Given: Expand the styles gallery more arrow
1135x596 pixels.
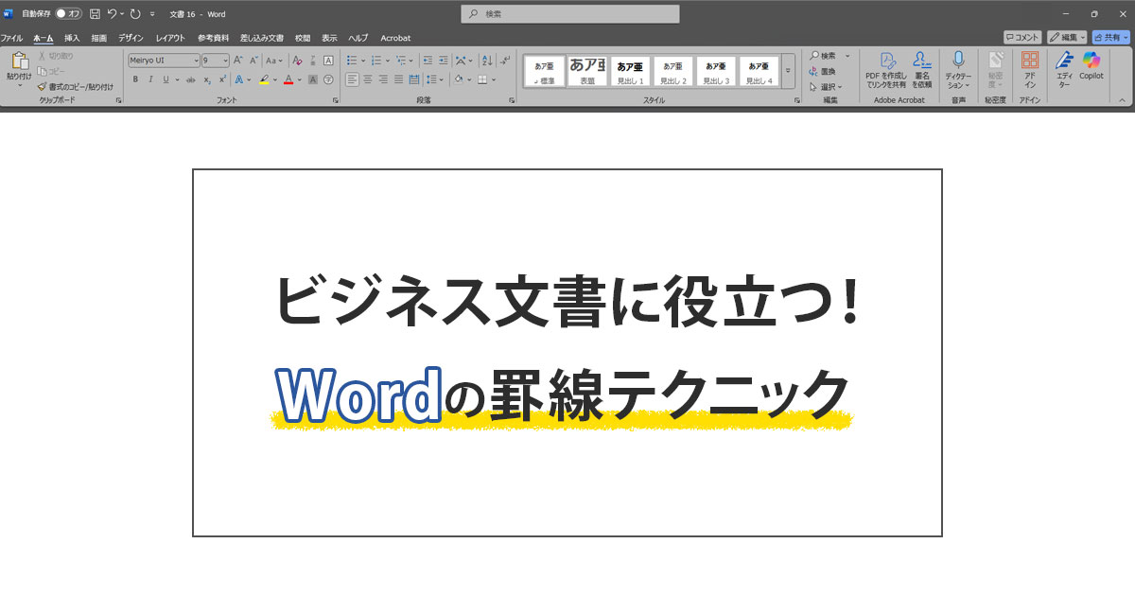Looking at the screenshot, I should tap(788, 71).
